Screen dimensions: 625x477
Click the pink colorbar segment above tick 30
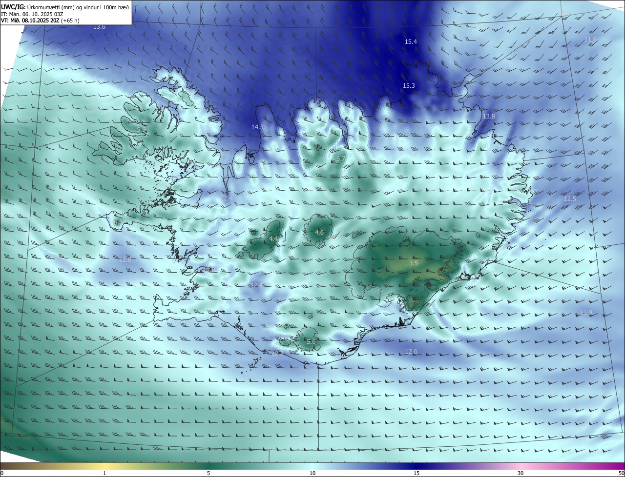coord(521,466)
